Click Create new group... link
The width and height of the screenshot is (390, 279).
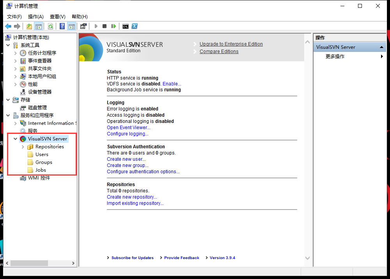[x=128, y=165]
